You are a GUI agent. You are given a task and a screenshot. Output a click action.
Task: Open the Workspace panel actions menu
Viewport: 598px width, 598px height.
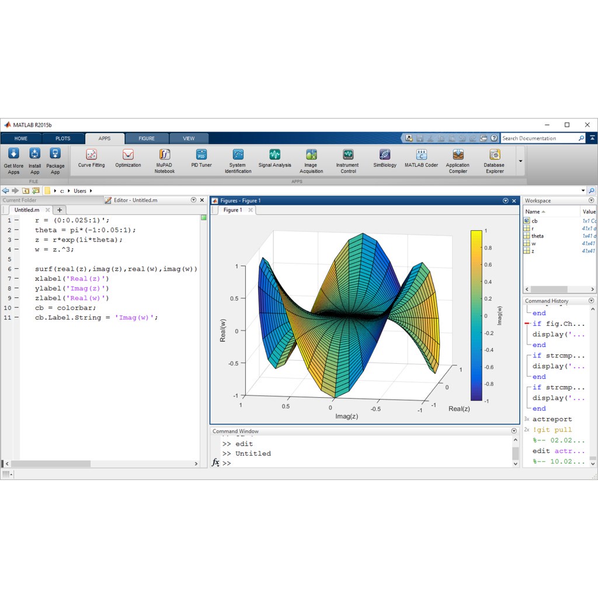[x=592, y=200]
